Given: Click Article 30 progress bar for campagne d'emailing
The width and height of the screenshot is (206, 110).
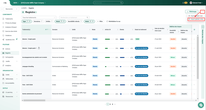Looking at the screenshot, I should 110,66.
